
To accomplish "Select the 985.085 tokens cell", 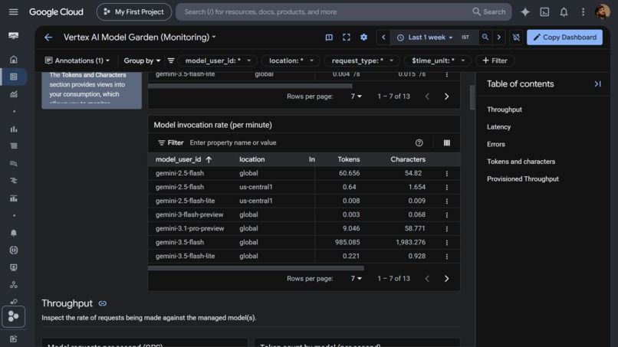I will 347,243.
